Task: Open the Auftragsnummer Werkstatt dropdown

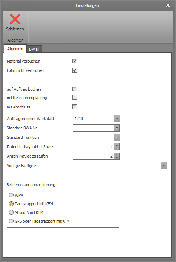Action: point(117,119)
